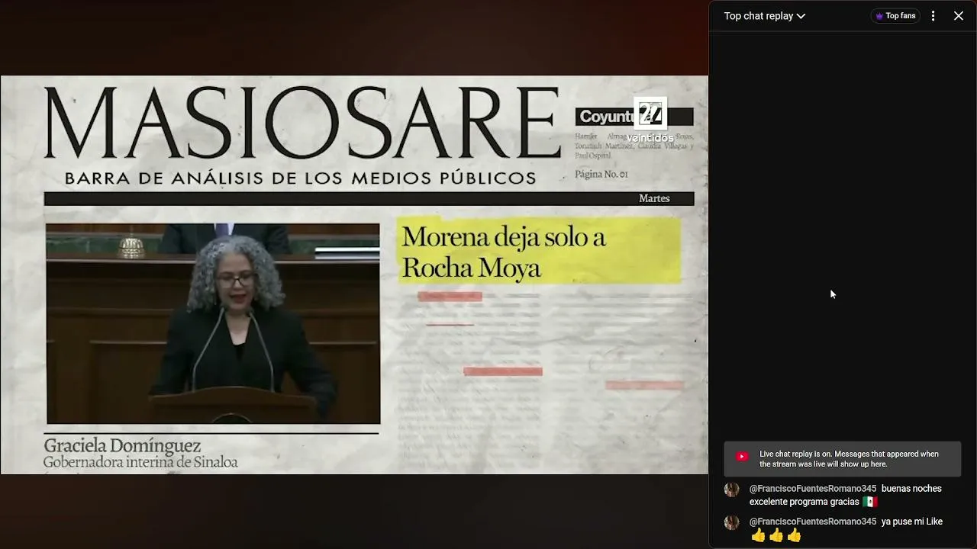Click the video player frame

click(354, 274)
